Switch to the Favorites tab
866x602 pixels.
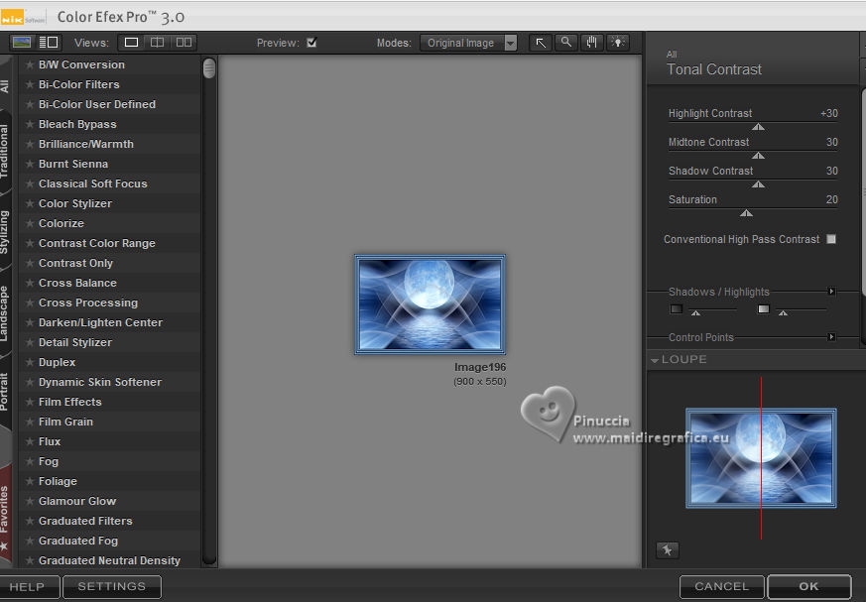pos(4,517)
